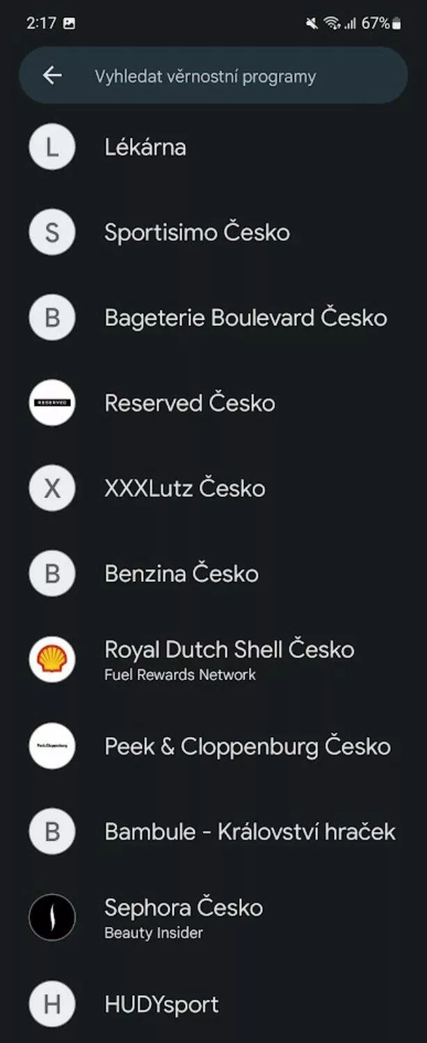Tap the 'L' avatar for Lékárna

[x=52, y=147]
